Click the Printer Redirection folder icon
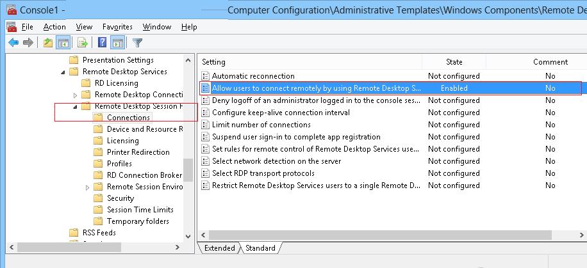The image size is (587, 268). click(x=98, y=152)
